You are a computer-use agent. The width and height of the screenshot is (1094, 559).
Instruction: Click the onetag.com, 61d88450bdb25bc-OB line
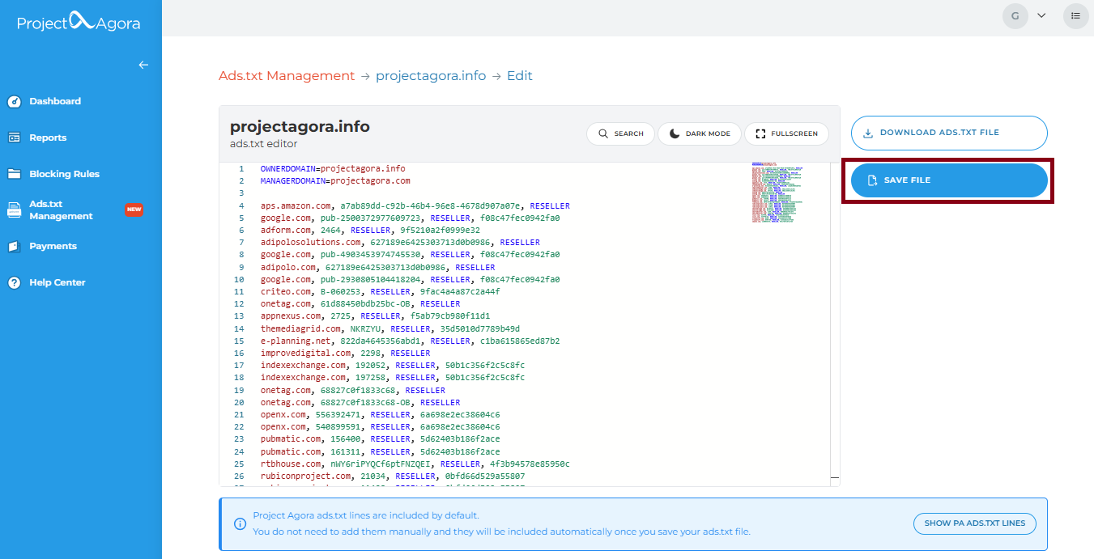click(x=360, y=303)
